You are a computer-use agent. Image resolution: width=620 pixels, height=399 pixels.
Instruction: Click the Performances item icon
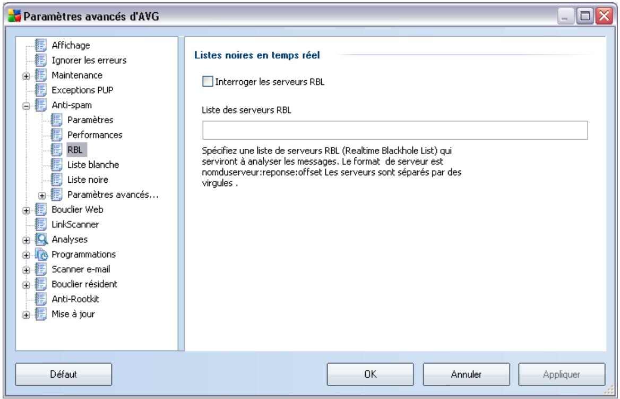tap(57, 134)
